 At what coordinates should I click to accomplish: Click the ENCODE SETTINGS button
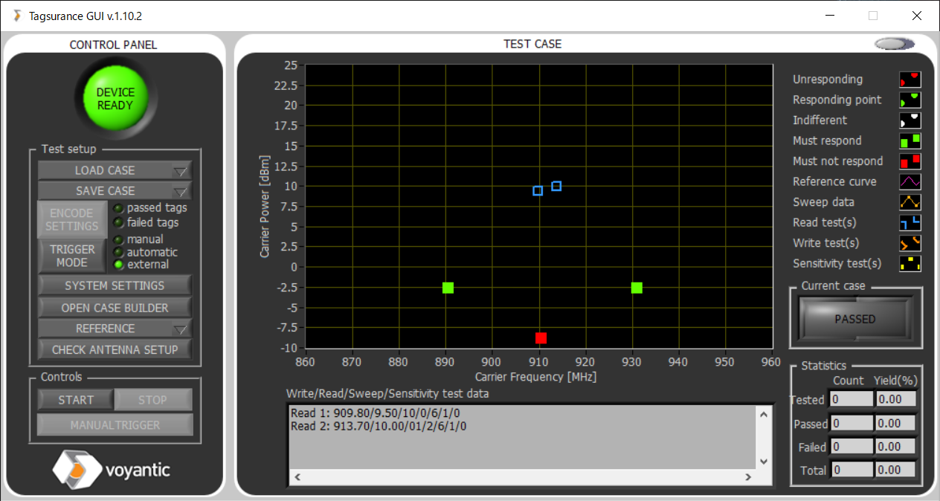point(72,219)
